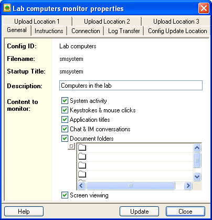Open the Upload Location 2 tab
Image resolution: width=212 pixels, height=220 pixels.
click(x=107, y=22)
